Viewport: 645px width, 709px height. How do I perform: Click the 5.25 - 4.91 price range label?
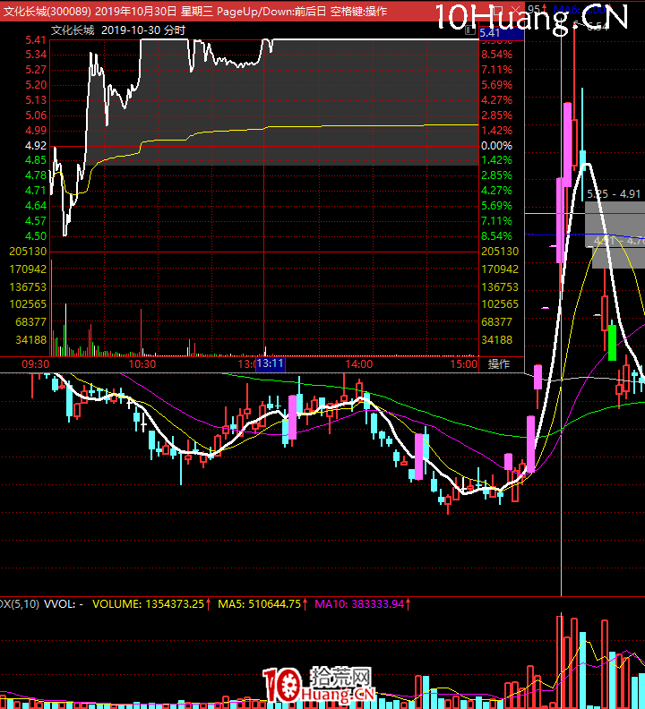(614, 194)
